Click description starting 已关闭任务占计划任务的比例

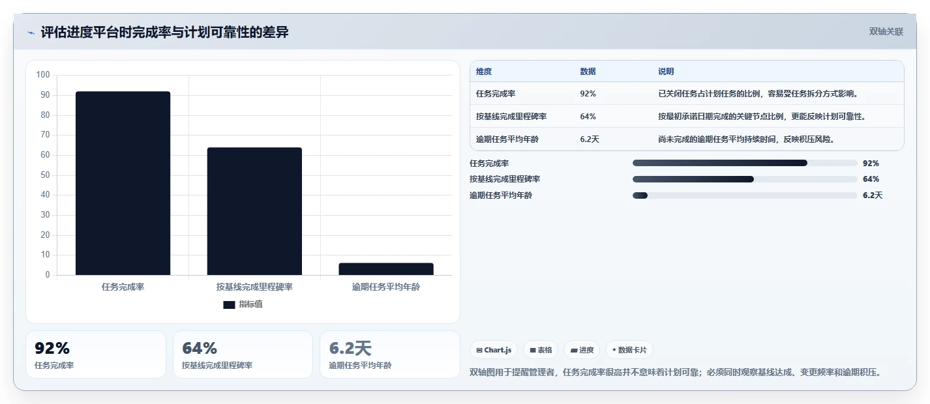758,94
